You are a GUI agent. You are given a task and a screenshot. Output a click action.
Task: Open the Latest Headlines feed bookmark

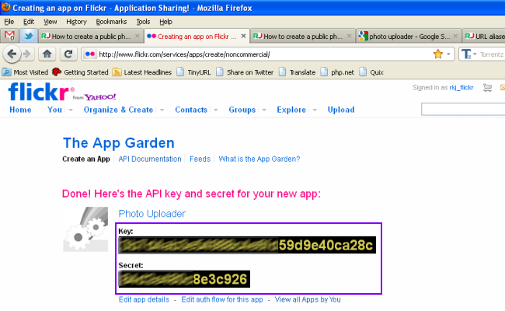(142, 72)
